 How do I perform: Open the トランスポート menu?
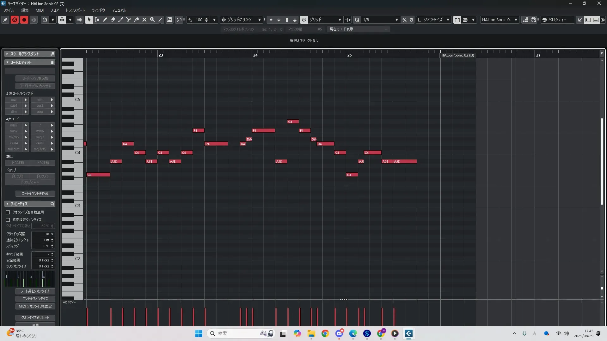point(75,10)
